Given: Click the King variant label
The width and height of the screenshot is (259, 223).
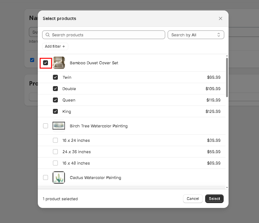Looking at the screenshot, I should pos(66,112).
